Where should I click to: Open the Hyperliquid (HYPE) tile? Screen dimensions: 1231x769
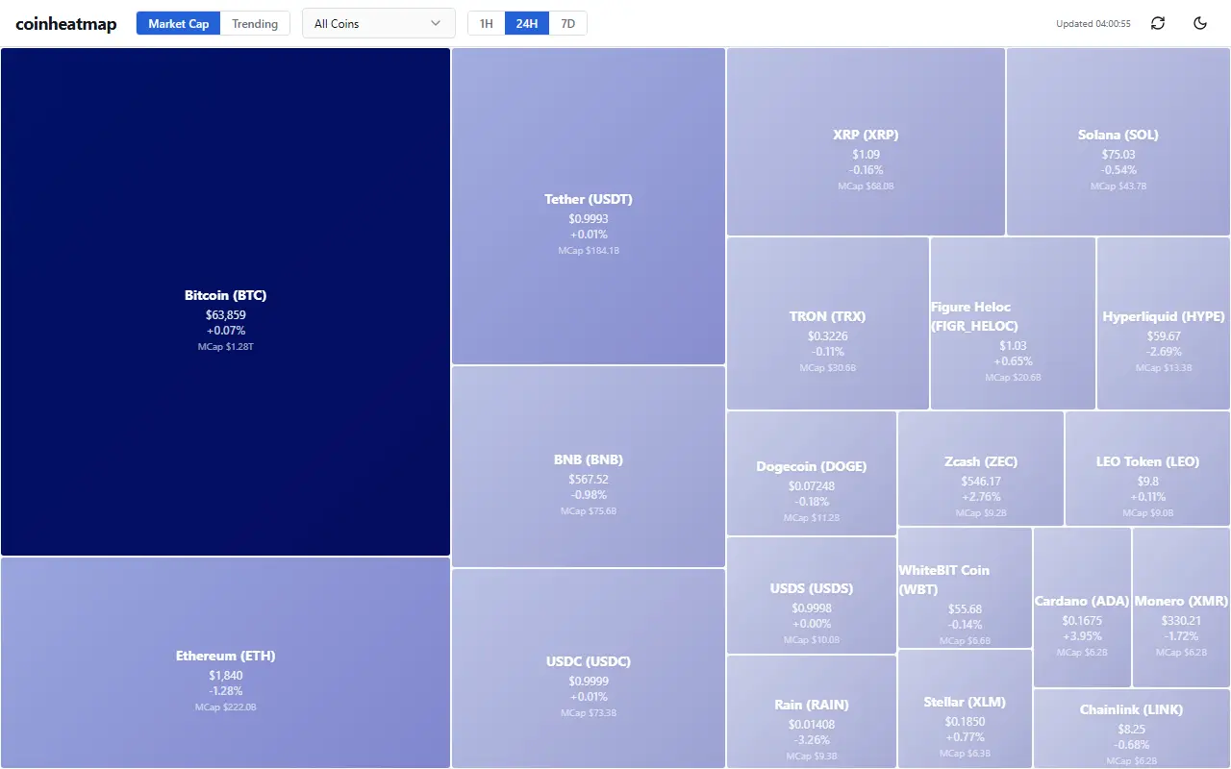point(1164,323)
